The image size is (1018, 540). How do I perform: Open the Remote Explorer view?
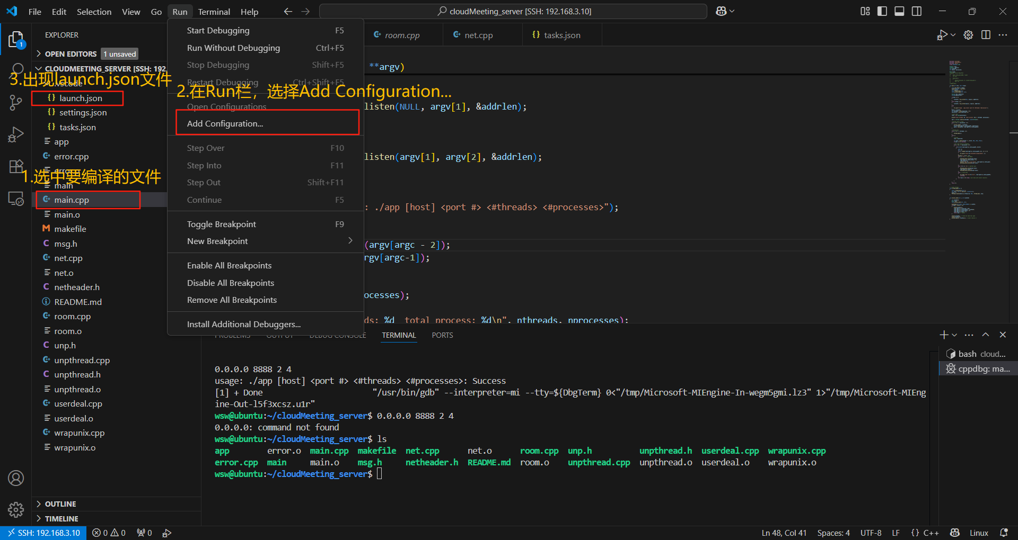[16, 198]
